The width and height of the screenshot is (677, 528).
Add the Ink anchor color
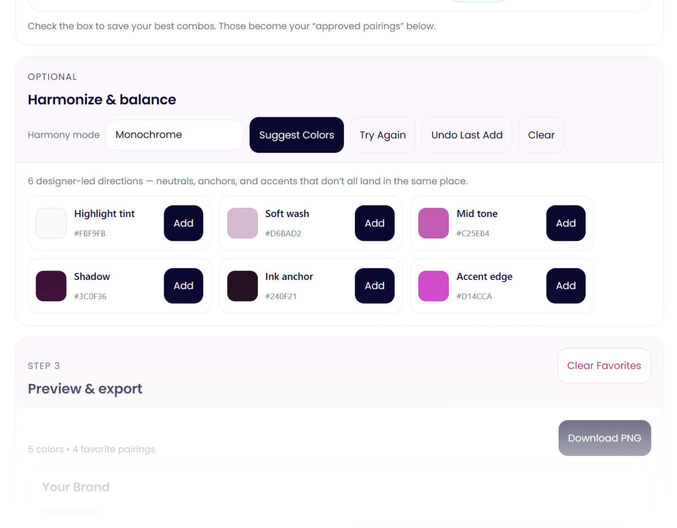coord(375,286)
